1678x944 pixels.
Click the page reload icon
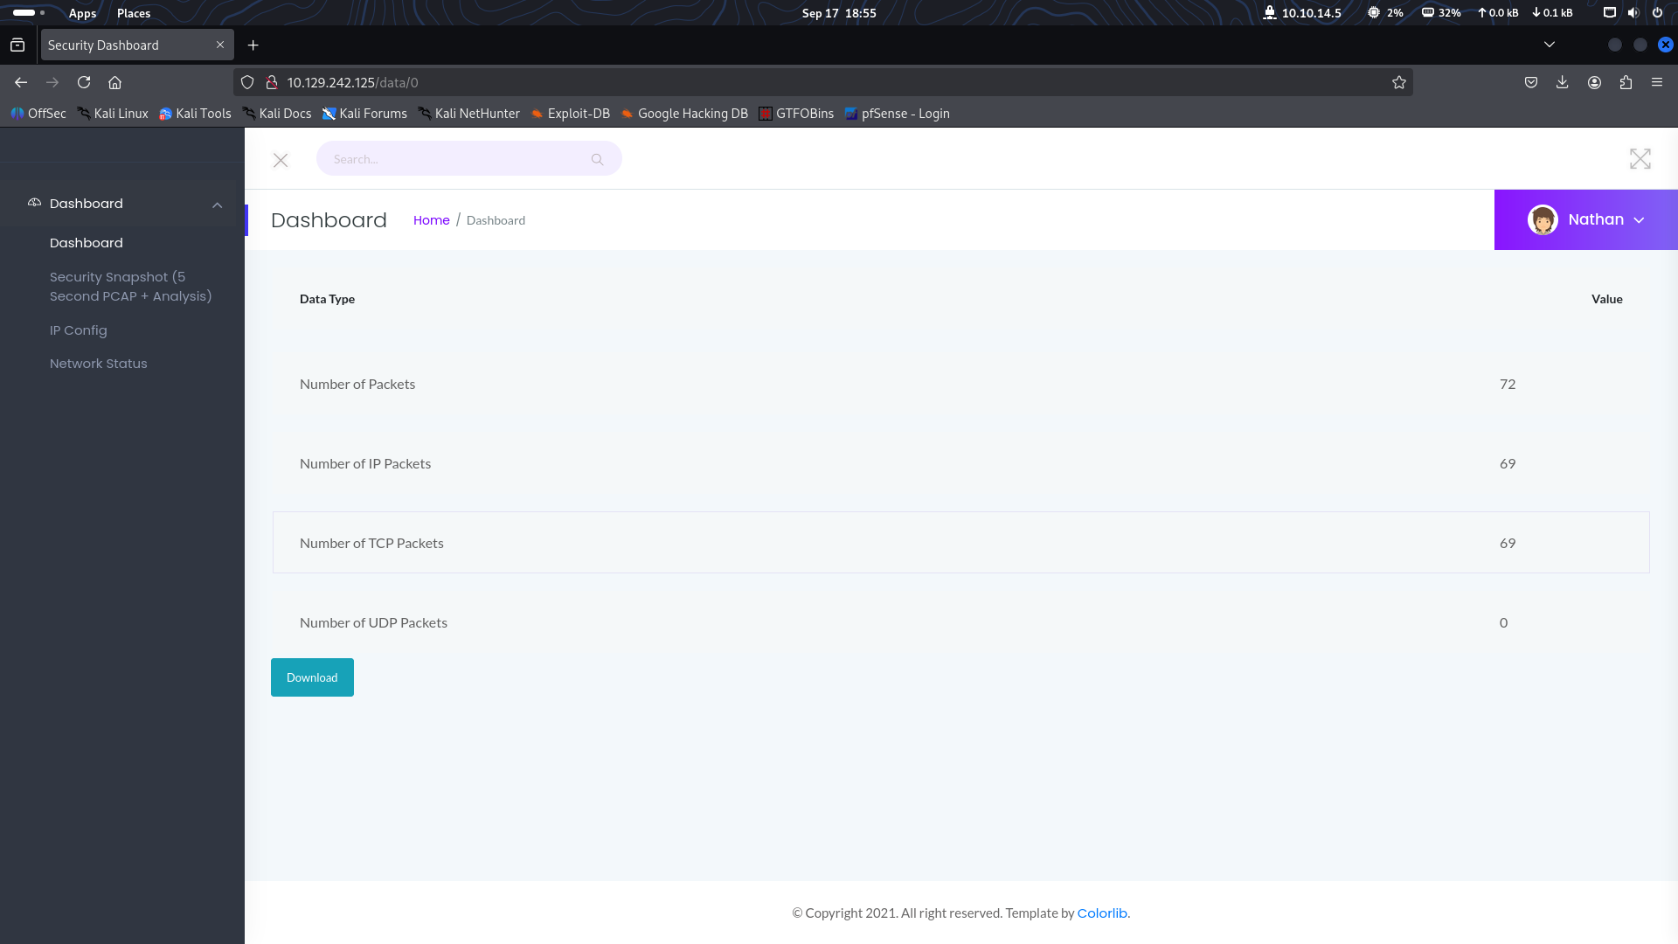click(x=84, y=82)
